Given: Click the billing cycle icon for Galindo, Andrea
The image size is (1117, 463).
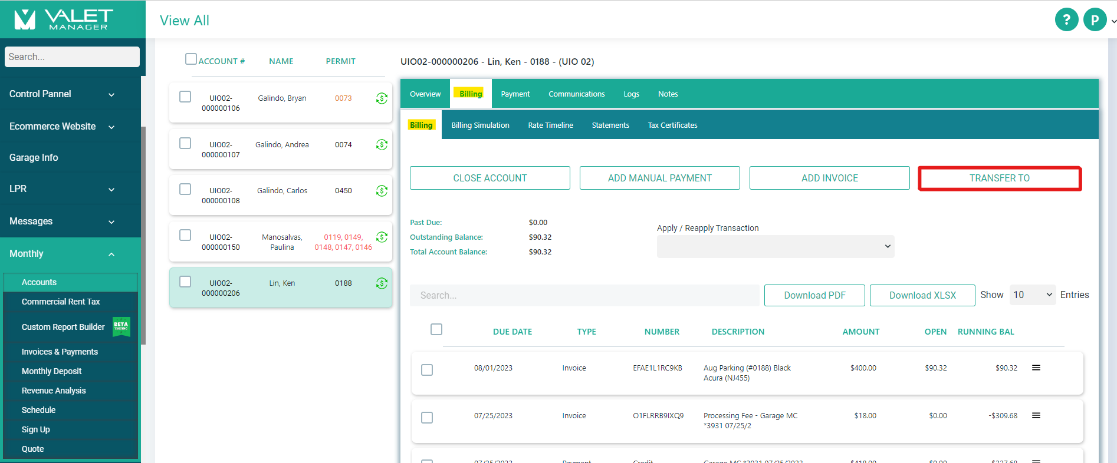Looking at the screenshot, I should (x=382, y=144).
